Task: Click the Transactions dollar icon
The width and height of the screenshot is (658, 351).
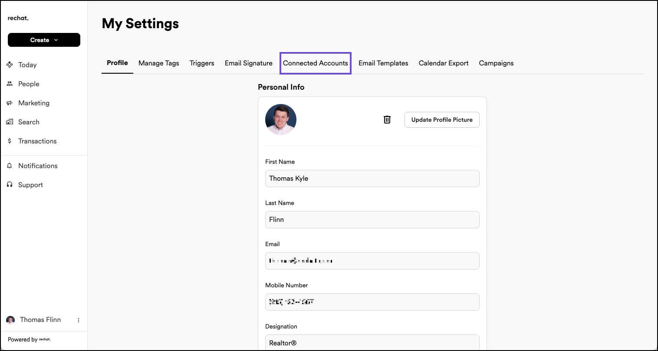Action: point(10,141)
